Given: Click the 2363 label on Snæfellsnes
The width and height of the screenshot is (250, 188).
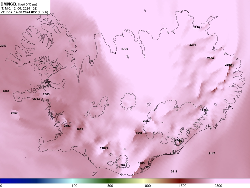Looking at the screenshot, I should point(46,94).
